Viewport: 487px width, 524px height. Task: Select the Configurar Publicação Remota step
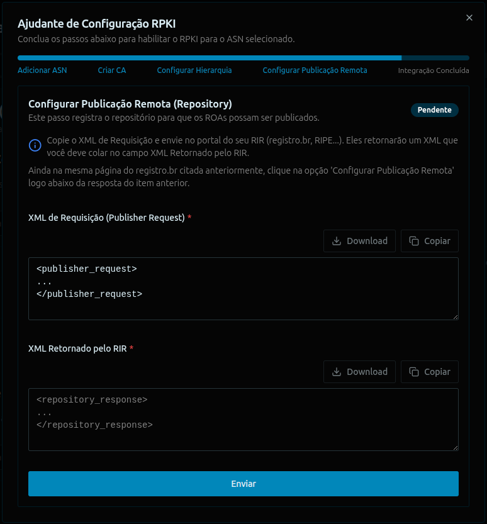[x=315, y=70]
